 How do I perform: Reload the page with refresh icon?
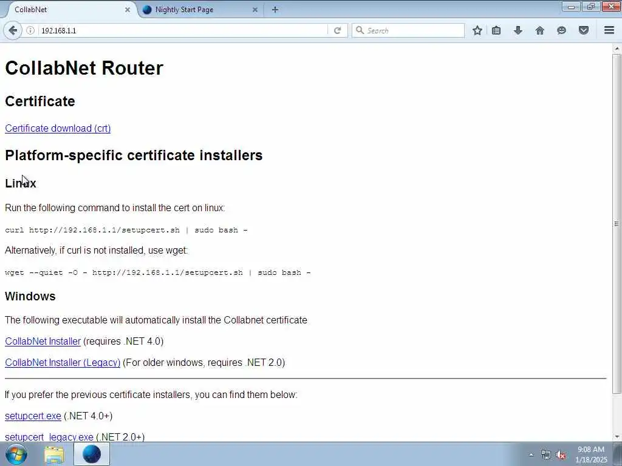pyautogui.click(x=337, y=30)
